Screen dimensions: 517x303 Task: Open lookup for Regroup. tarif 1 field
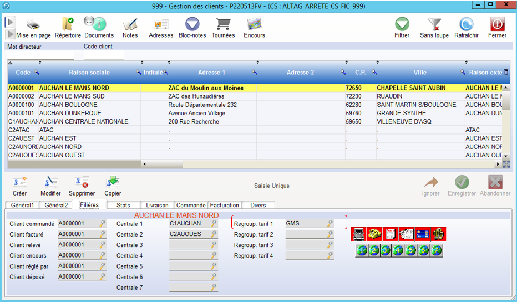330,224
